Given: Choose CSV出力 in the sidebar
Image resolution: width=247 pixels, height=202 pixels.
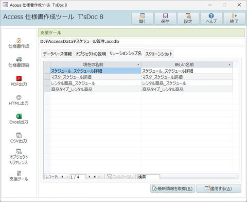Looking at the screenshot, I should pos(19,138).
